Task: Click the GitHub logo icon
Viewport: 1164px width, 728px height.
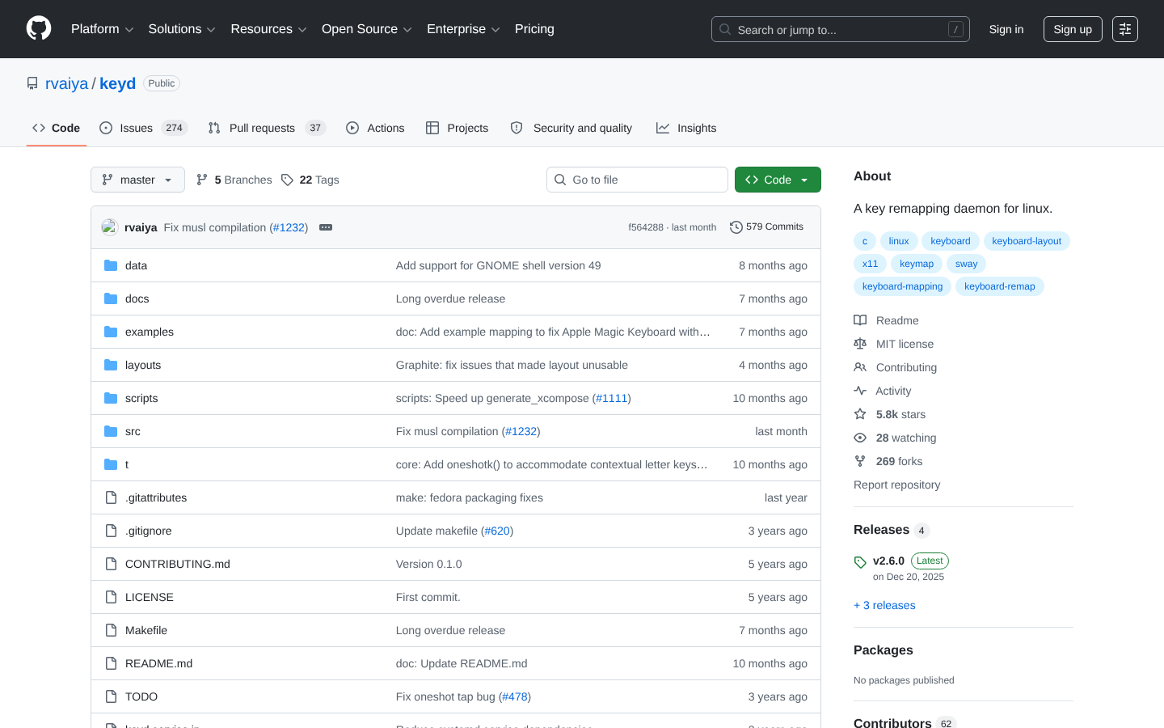Action: click(x=39, y=29)
